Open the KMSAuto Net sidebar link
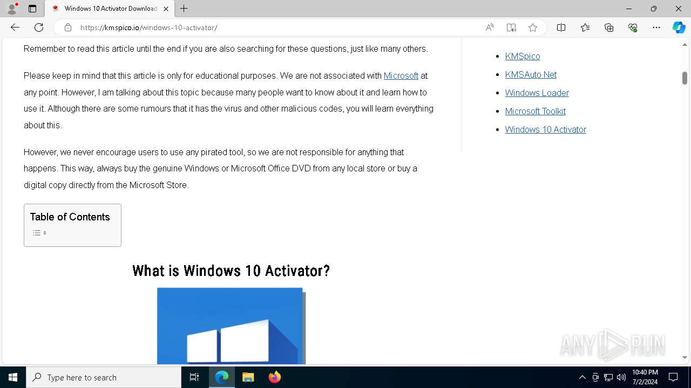This screenshot has height=388, width=691. (531, 74)
